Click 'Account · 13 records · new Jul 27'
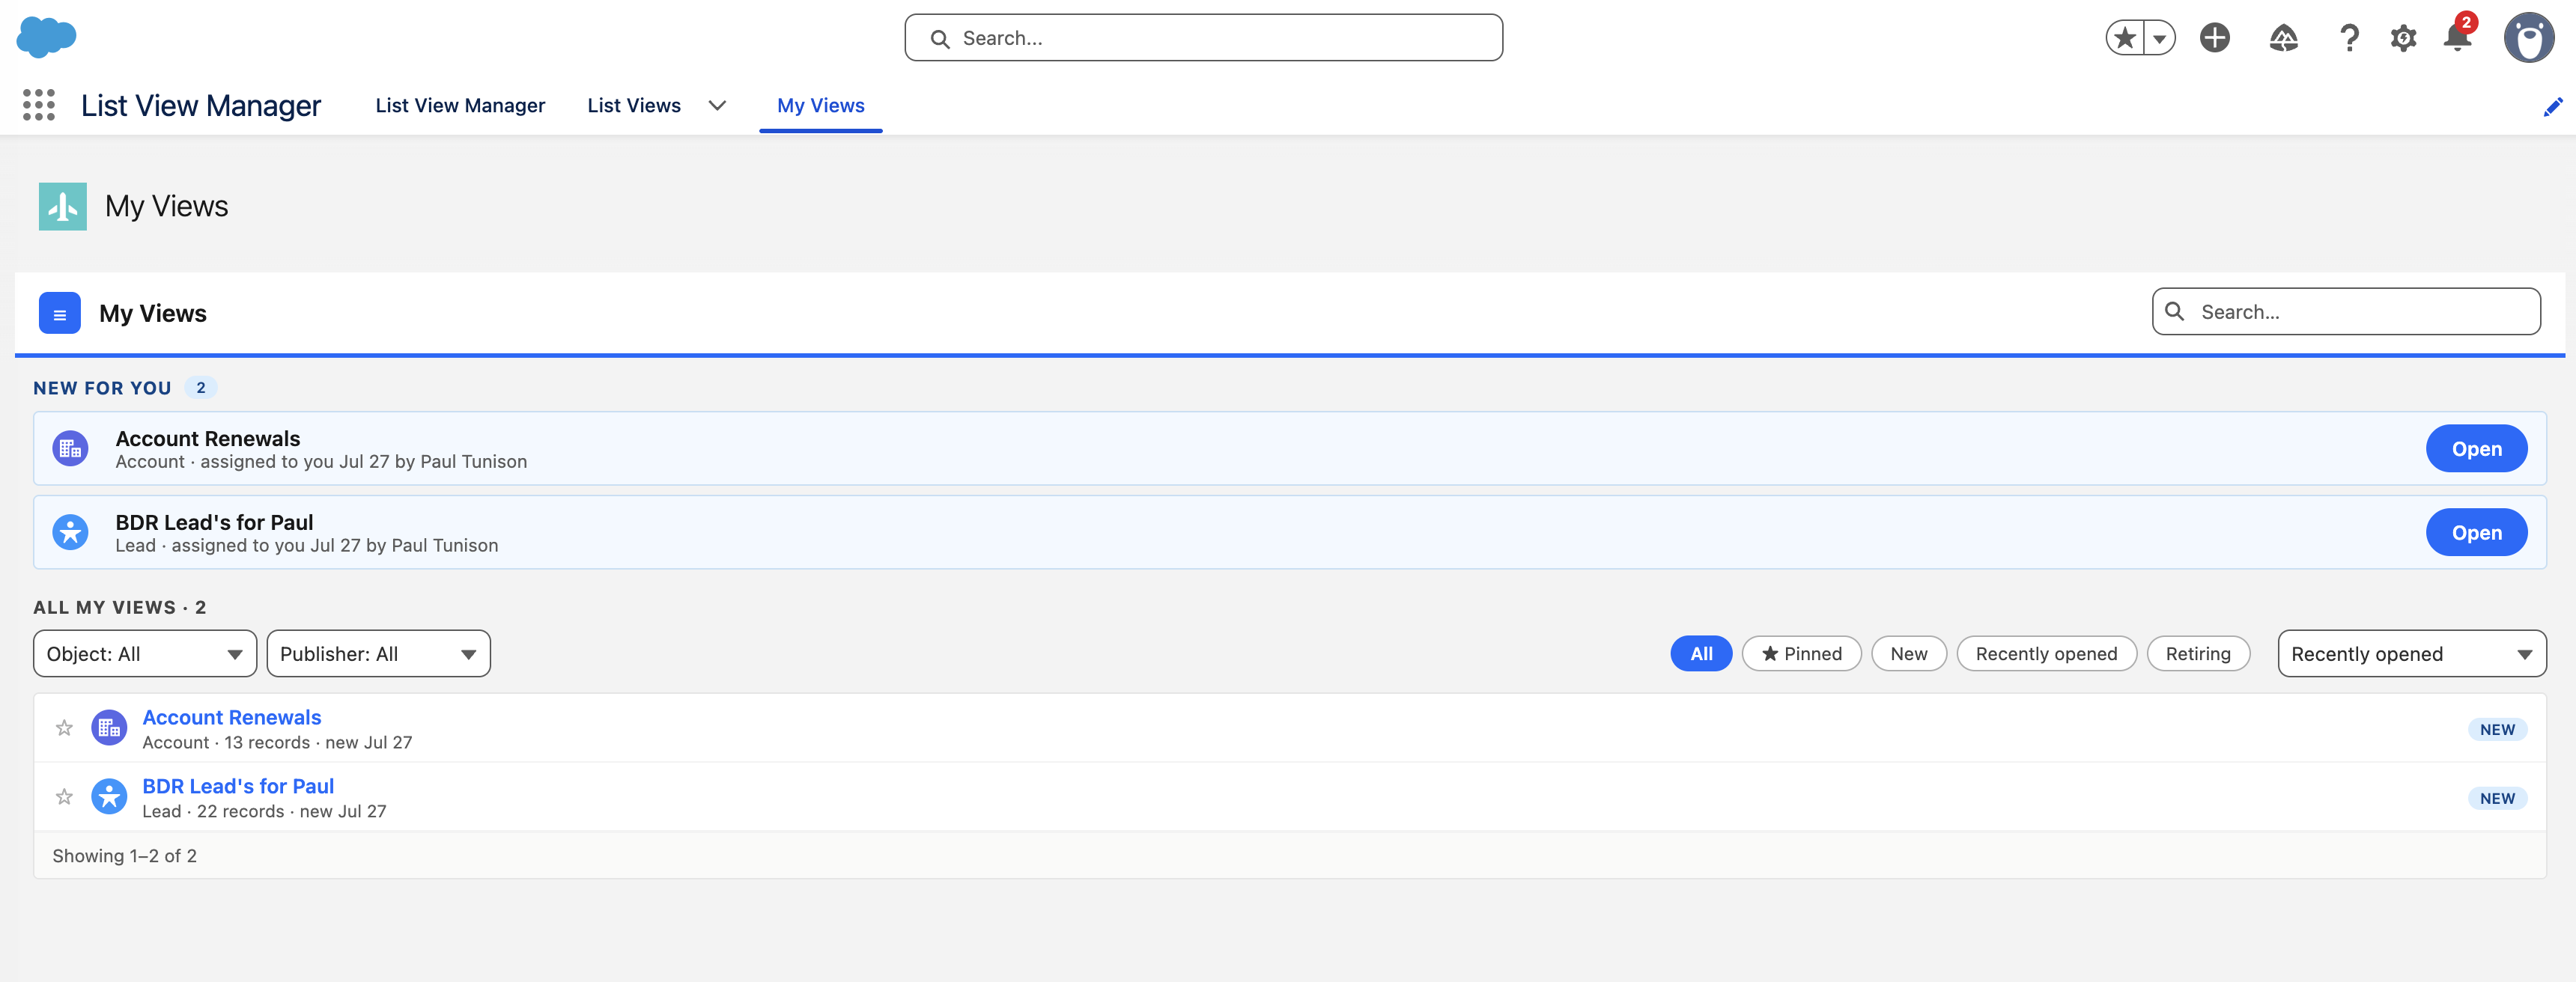 (x=277, y=742)
